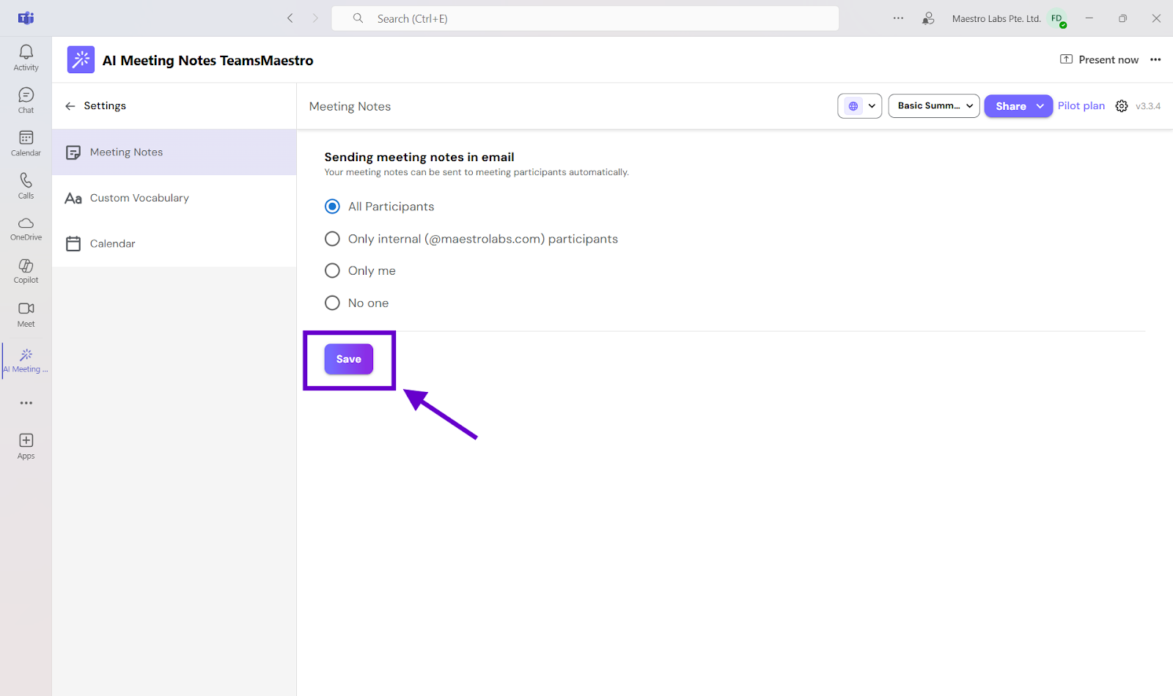Screen dimensions: 1173x696
Task: Click the Meeting Notes note icon in settings list
Action: coord(73,152)
